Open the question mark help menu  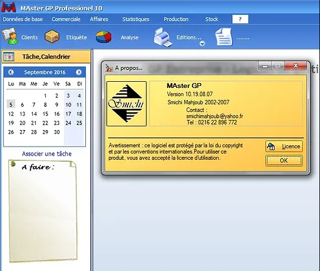[240, 19]
